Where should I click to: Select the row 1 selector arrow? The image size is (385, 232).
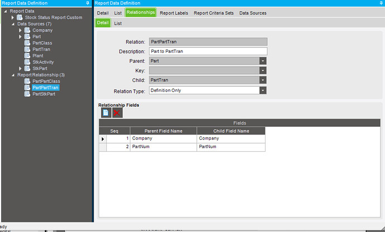tap(103, 139)
